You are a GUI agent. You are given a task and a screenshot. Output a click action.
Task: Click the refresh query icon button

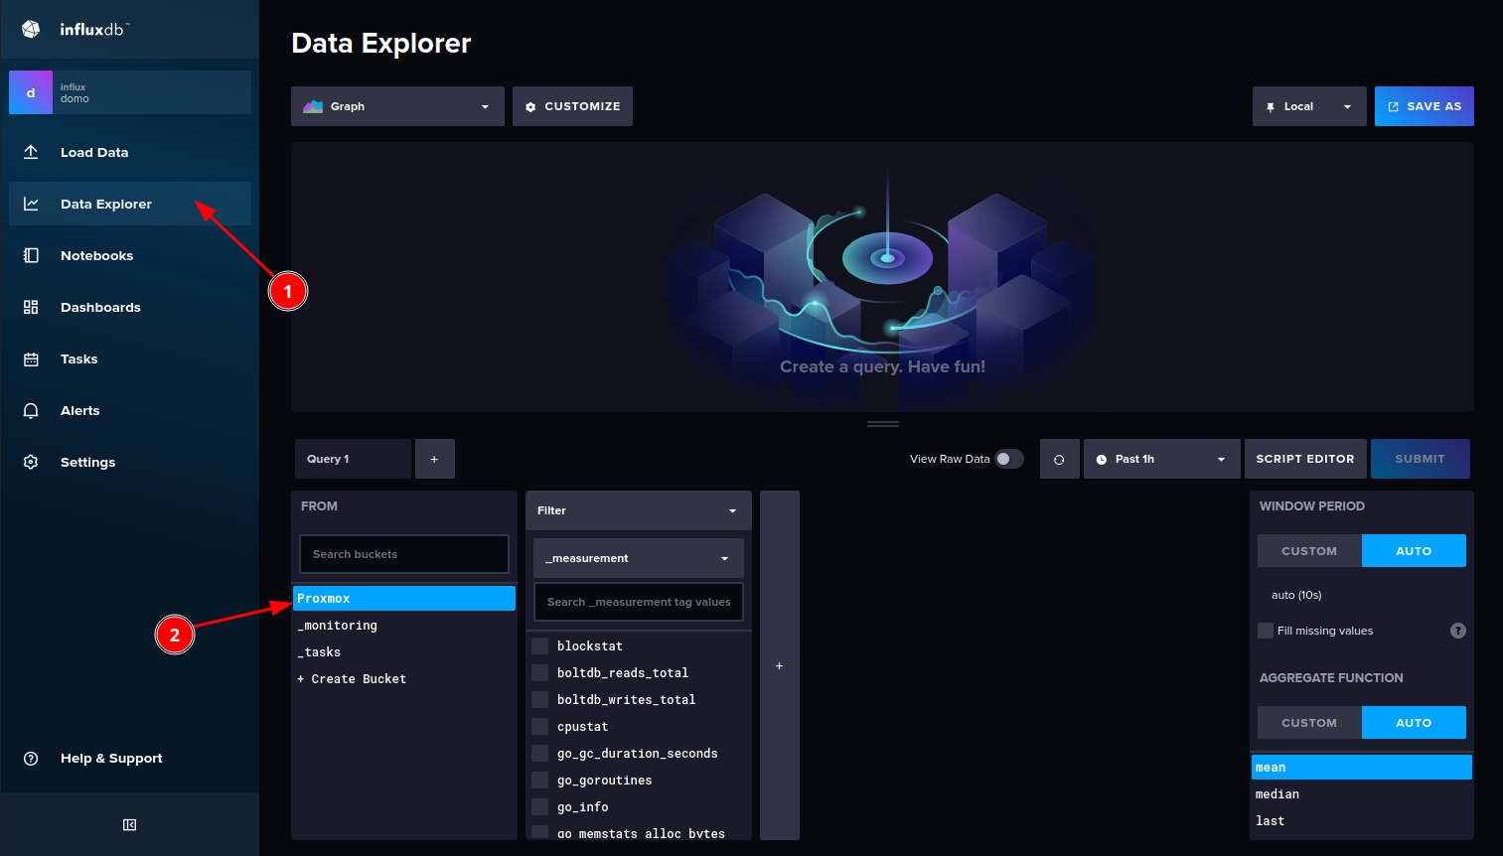[x=1059, y=459]
